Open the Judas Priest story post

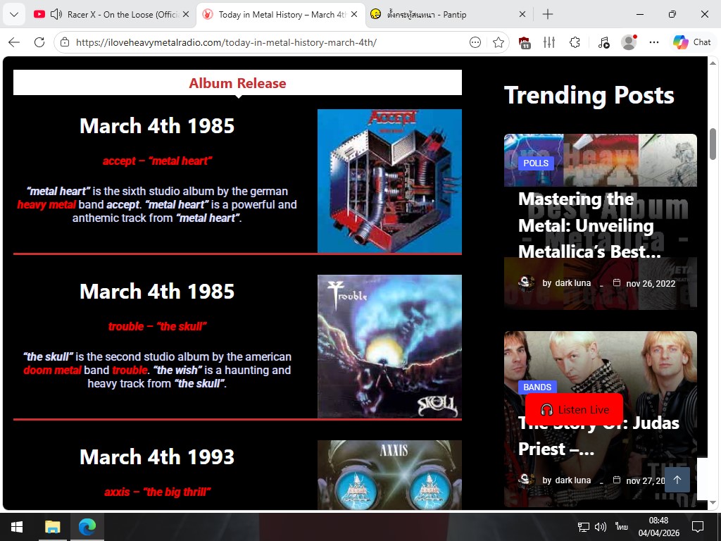pyautogui.click(x=598, y=435)
